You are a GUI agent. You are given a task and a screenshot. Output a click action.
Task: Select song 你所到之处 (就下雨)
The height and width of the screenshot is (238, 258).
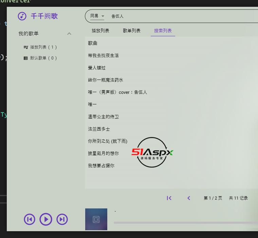point(108,141)
